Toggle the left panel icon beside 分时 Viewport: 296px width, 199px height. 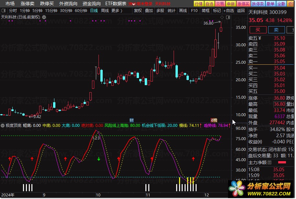pyautogui.click(x=4, y=11)
